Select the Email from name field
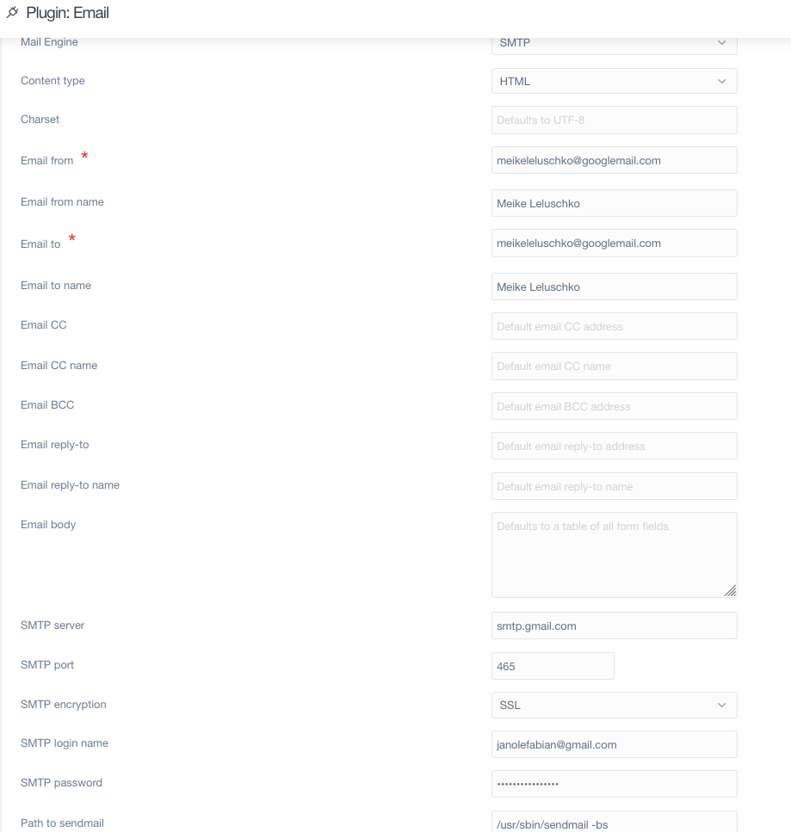791x832 pixels. 615,203
